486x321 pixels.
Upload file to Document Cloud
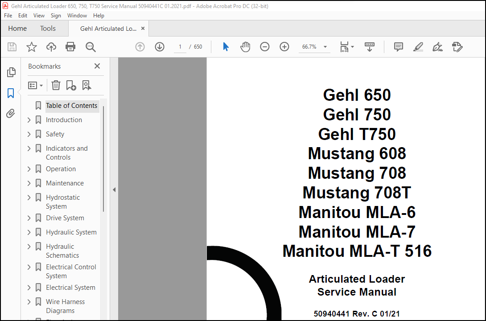(x=51, y=47)
